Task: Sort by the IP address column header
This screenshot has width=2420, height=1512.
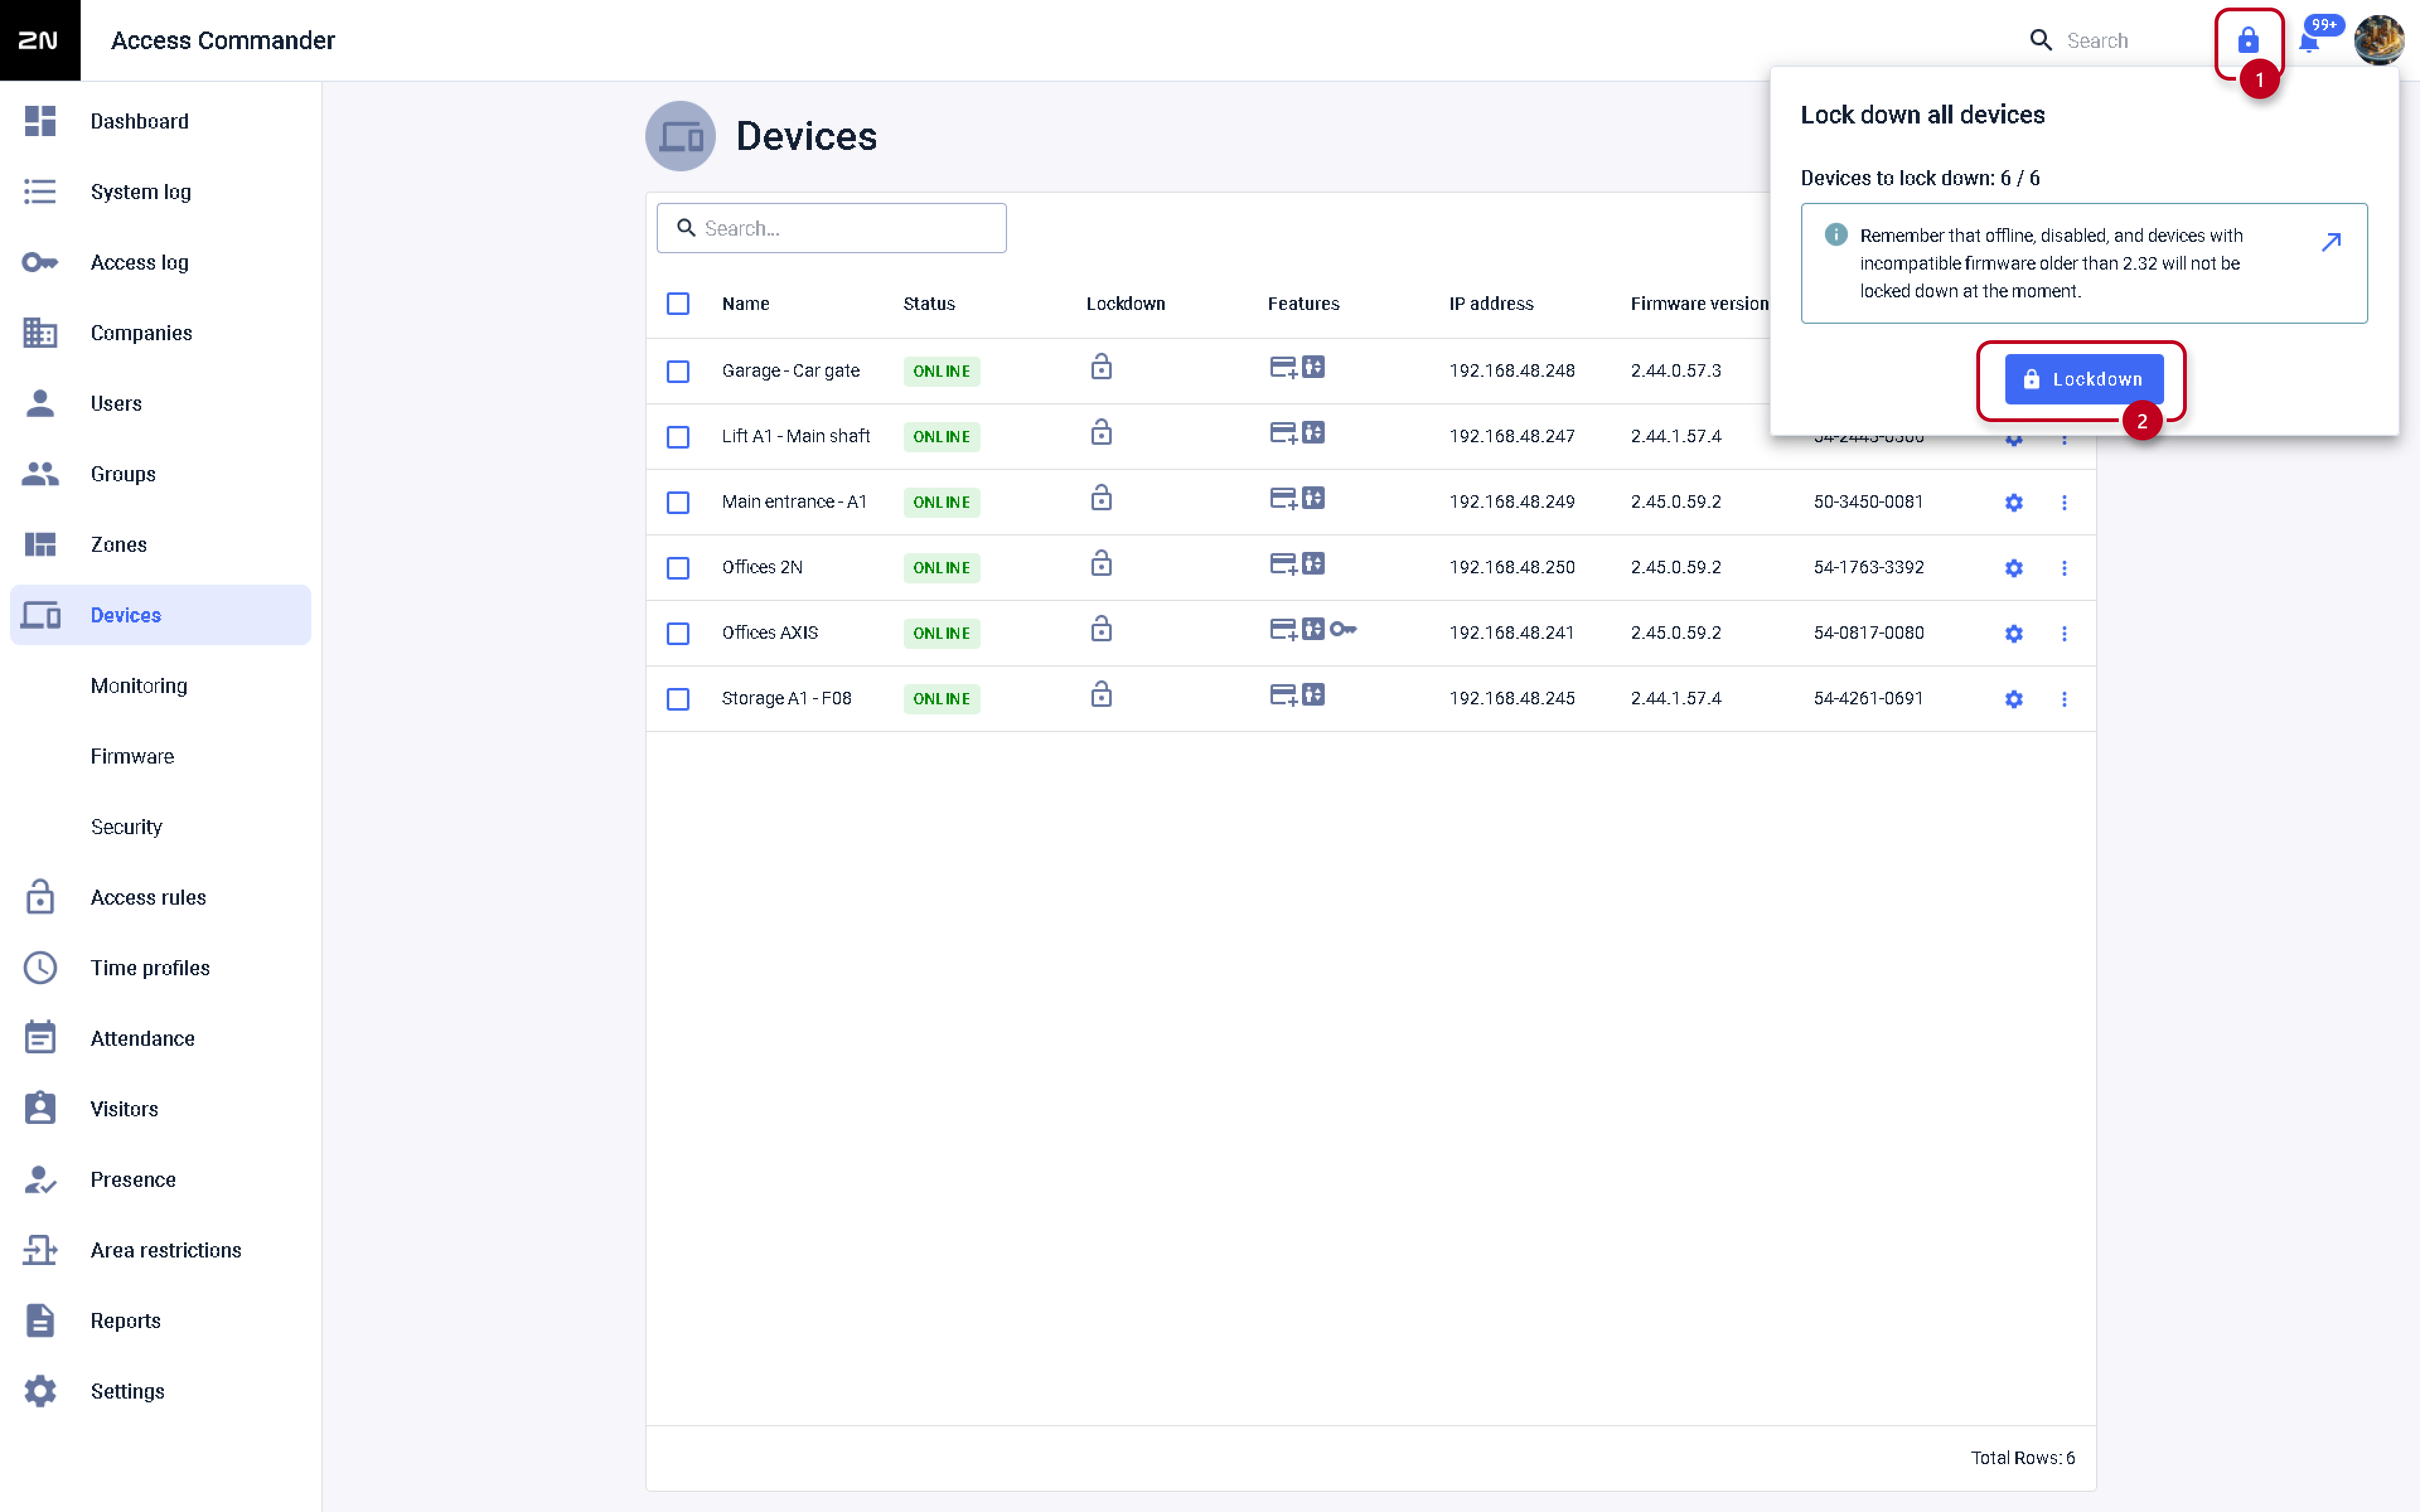Action: point(1491,303)
